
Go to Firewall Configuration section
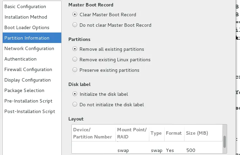(x=28, y=69)
